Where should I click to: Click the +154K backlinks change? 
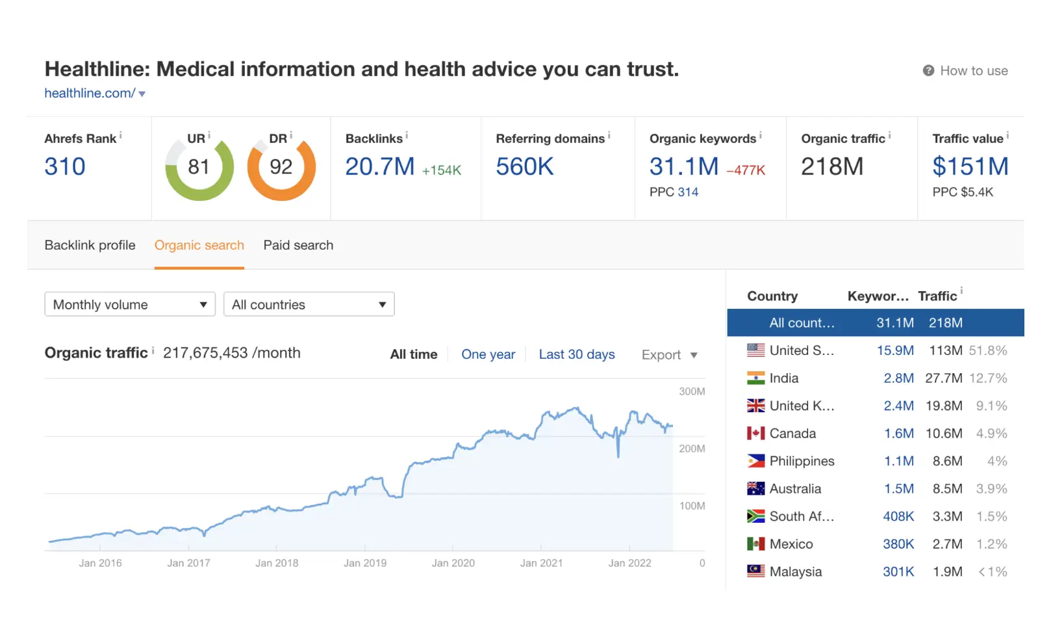[442, 170]
